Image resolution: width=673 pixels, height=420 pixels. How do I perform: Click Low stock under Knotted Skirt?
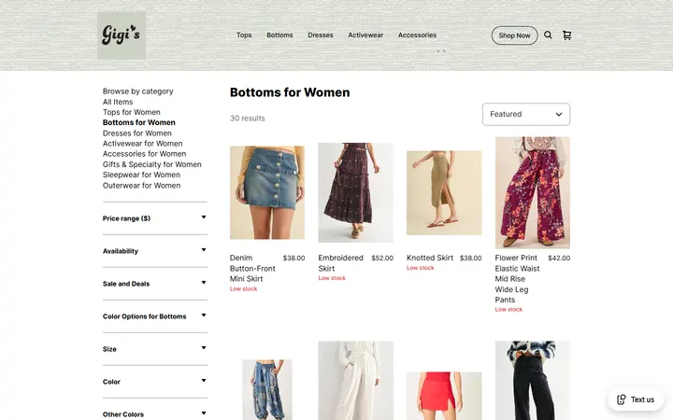421,268
